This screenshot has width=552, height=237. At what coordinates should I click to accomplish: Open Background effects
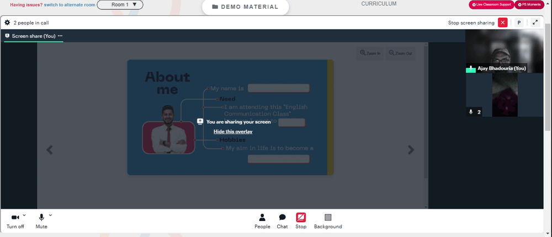click(x=328, y=222)
